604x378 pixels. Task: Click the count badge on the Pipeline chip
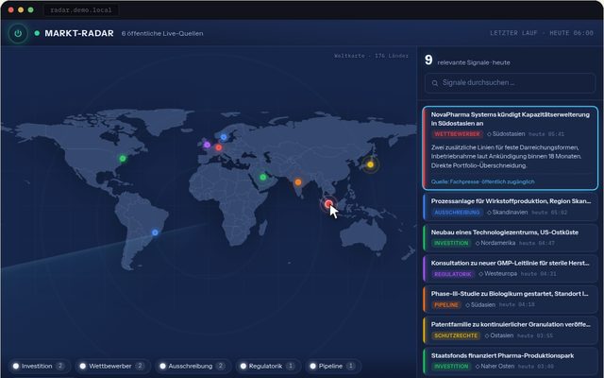tap(350, 366)
